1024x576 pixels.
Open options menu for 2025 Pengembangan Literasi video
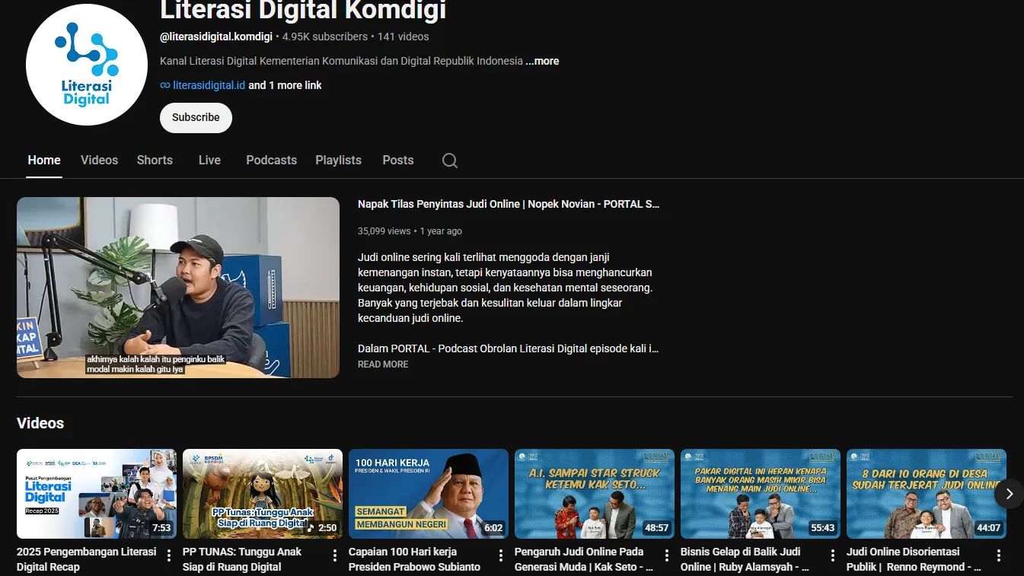169,555
